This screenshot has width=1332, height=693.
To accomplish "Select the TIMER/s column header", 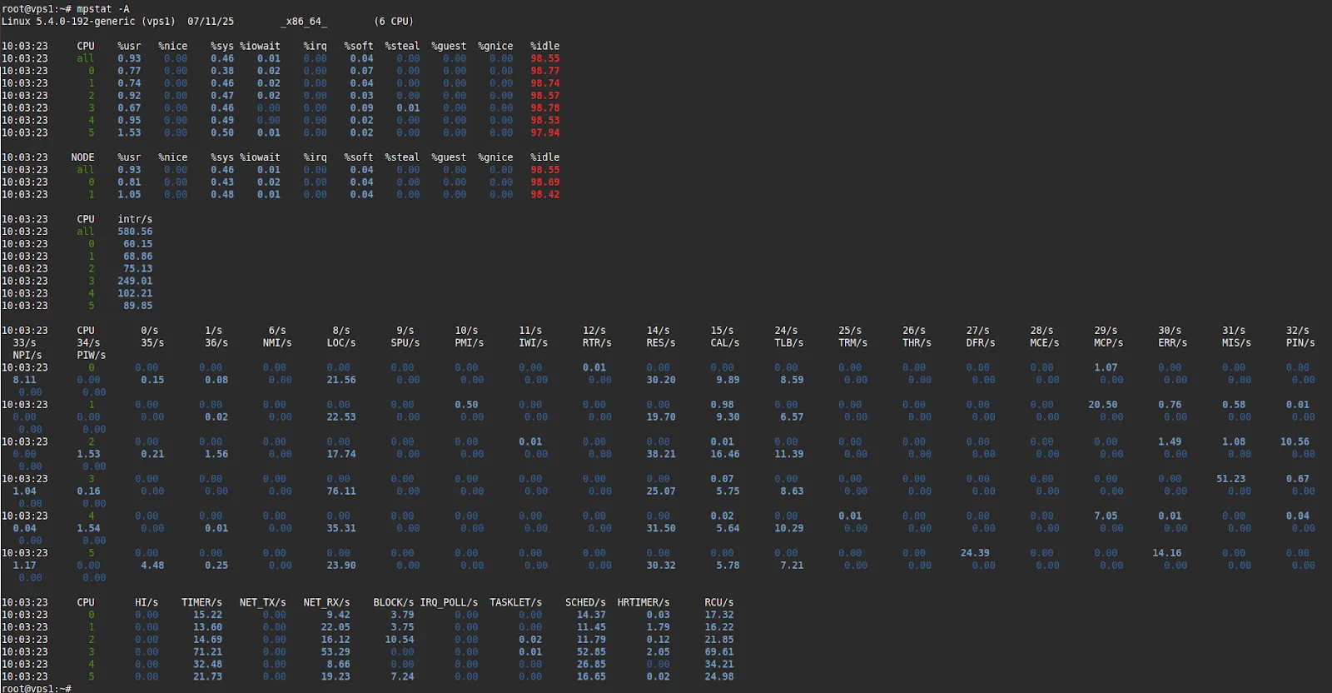I will [201, 602].
